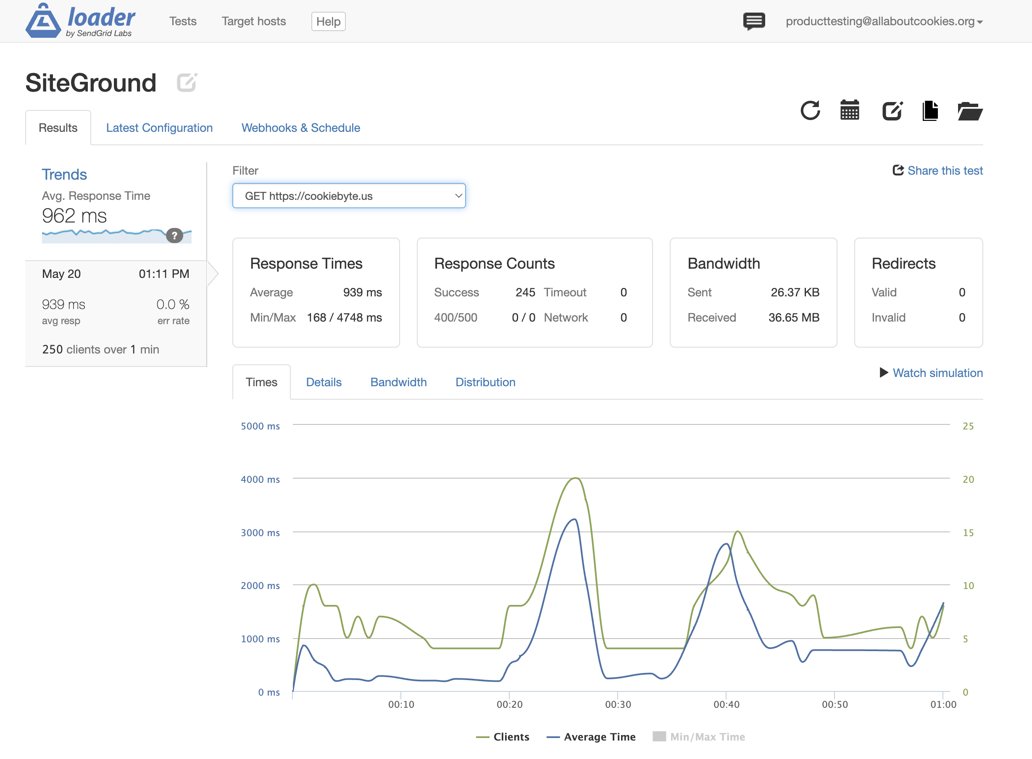The height and width of the screenshot is (759, 1032).
Task: Toggle the Min/Max Time legend series
Action: point(699,737)
